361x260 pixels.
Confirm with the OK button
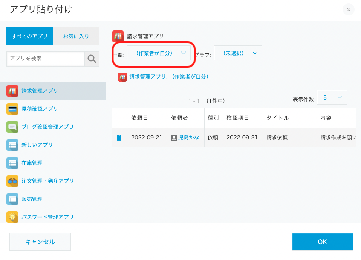pyautogui.click(x=322, y=242)
